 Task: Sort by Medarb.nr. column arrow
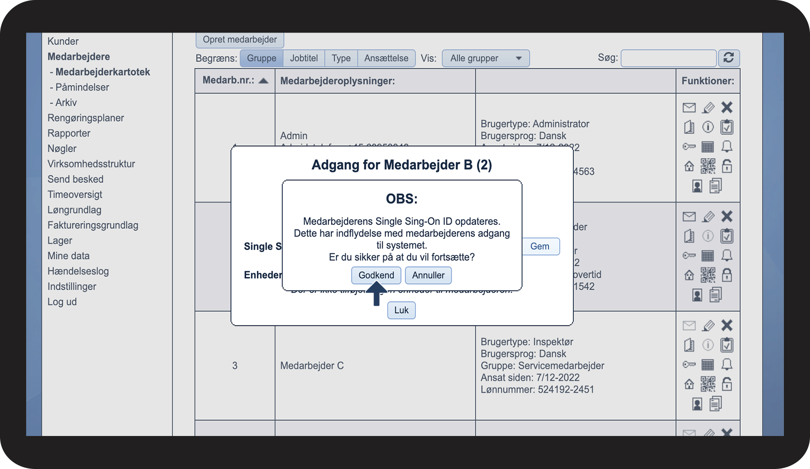263,81
